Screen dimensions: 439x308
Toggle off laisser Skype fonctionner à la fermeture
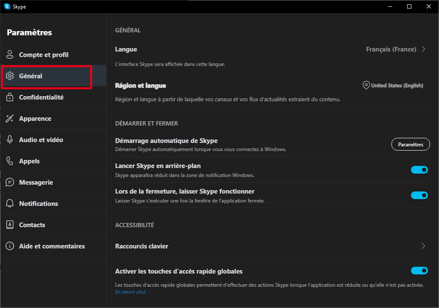(x=419, y=195)
